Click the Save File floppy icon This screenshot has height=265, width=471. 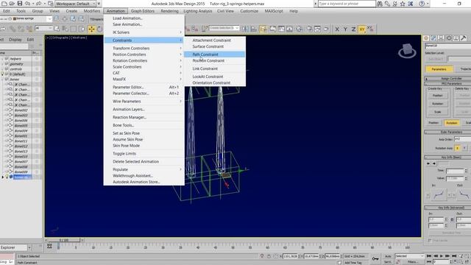20,4
